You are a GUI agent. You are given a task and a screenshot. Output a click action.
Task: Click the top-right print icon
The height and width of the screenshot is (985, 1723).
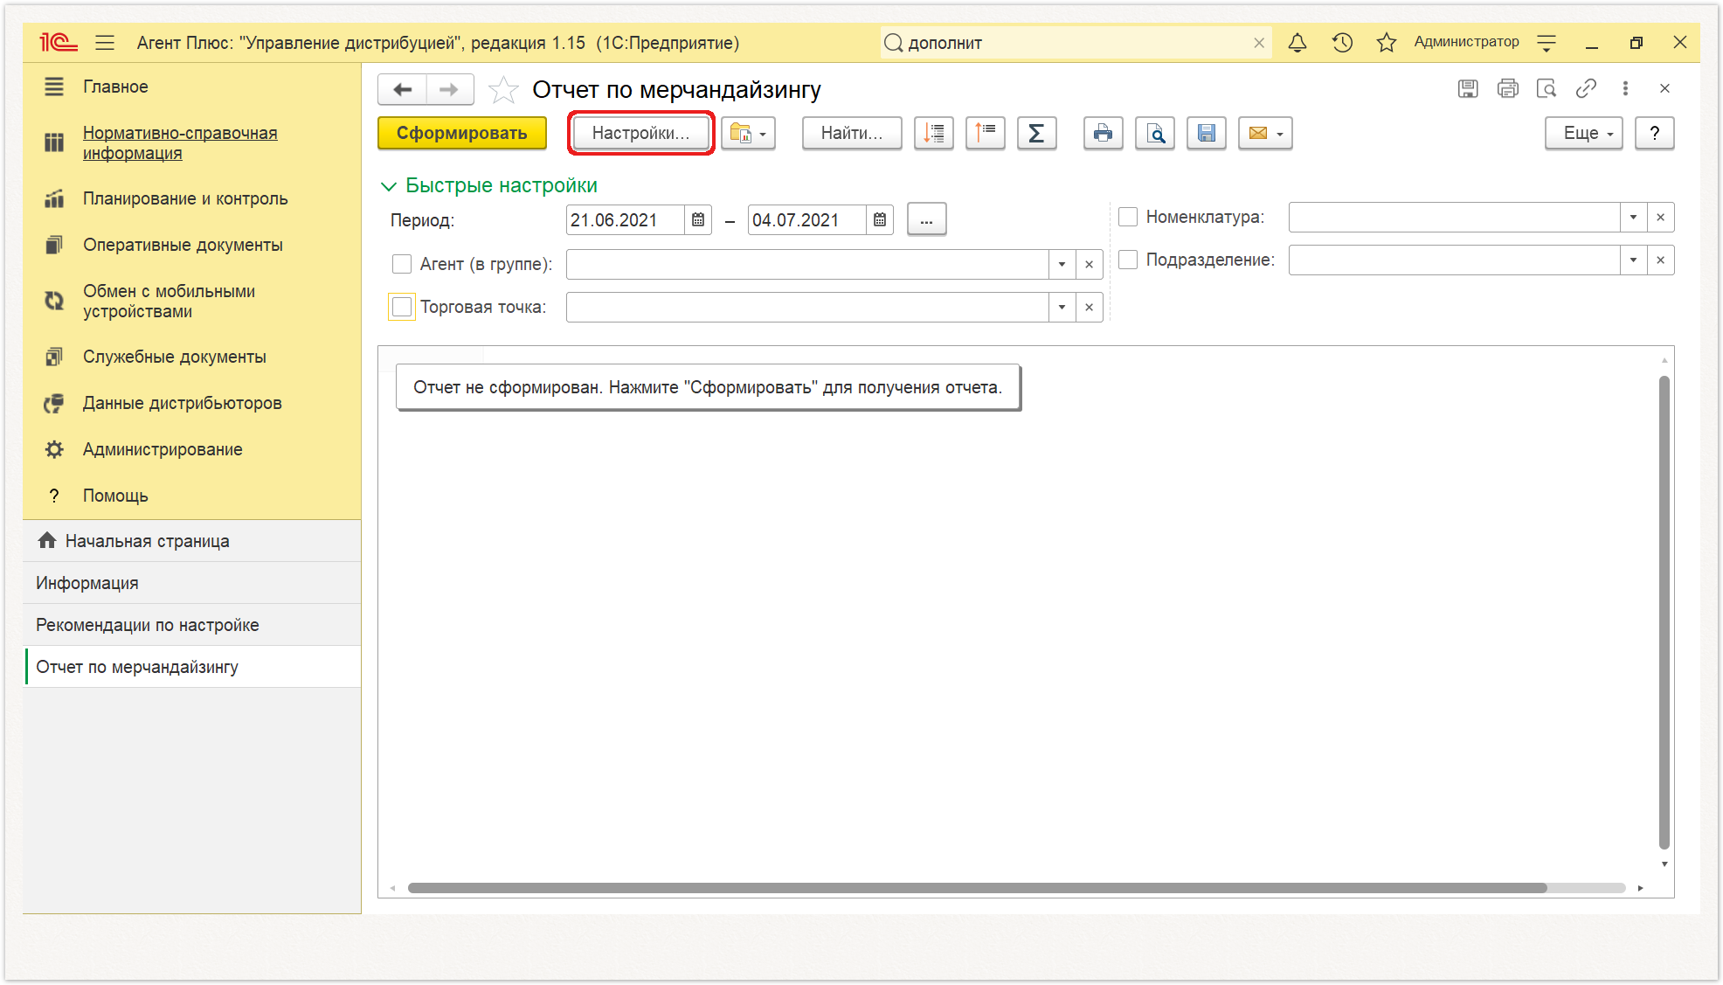(x=1507, y=88)
